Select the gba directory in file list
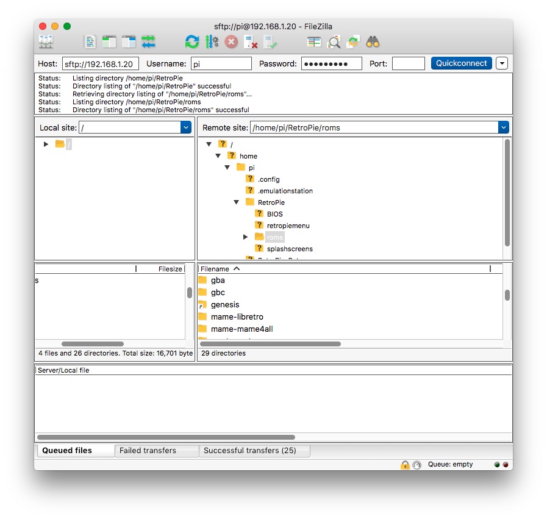The width and height of the screenshot is (547, 519). 218,281
